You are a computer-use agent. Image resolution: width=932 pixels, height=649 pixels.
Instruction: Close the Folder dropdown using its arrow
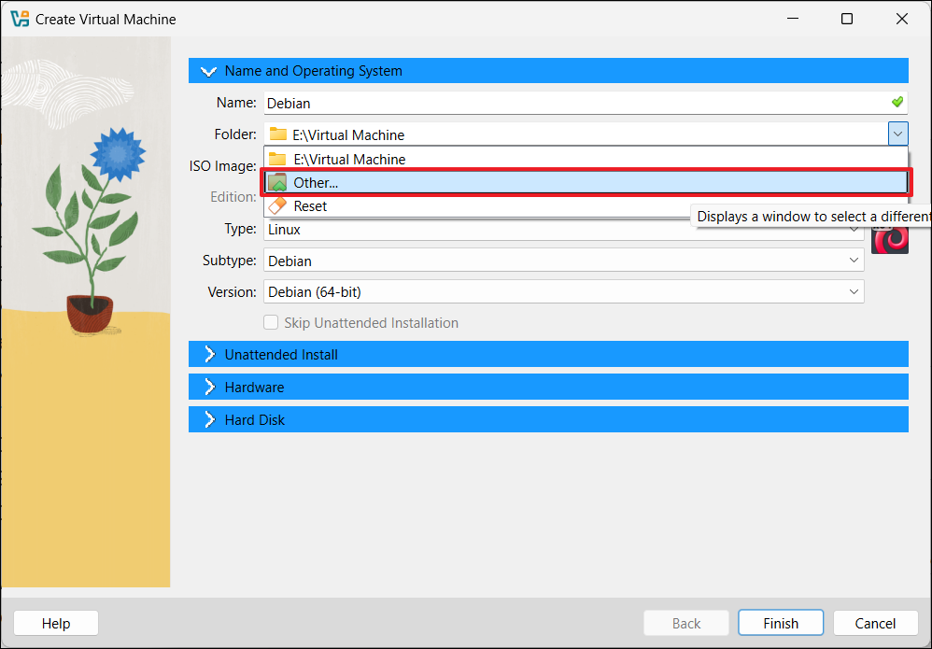click(897, 134)
